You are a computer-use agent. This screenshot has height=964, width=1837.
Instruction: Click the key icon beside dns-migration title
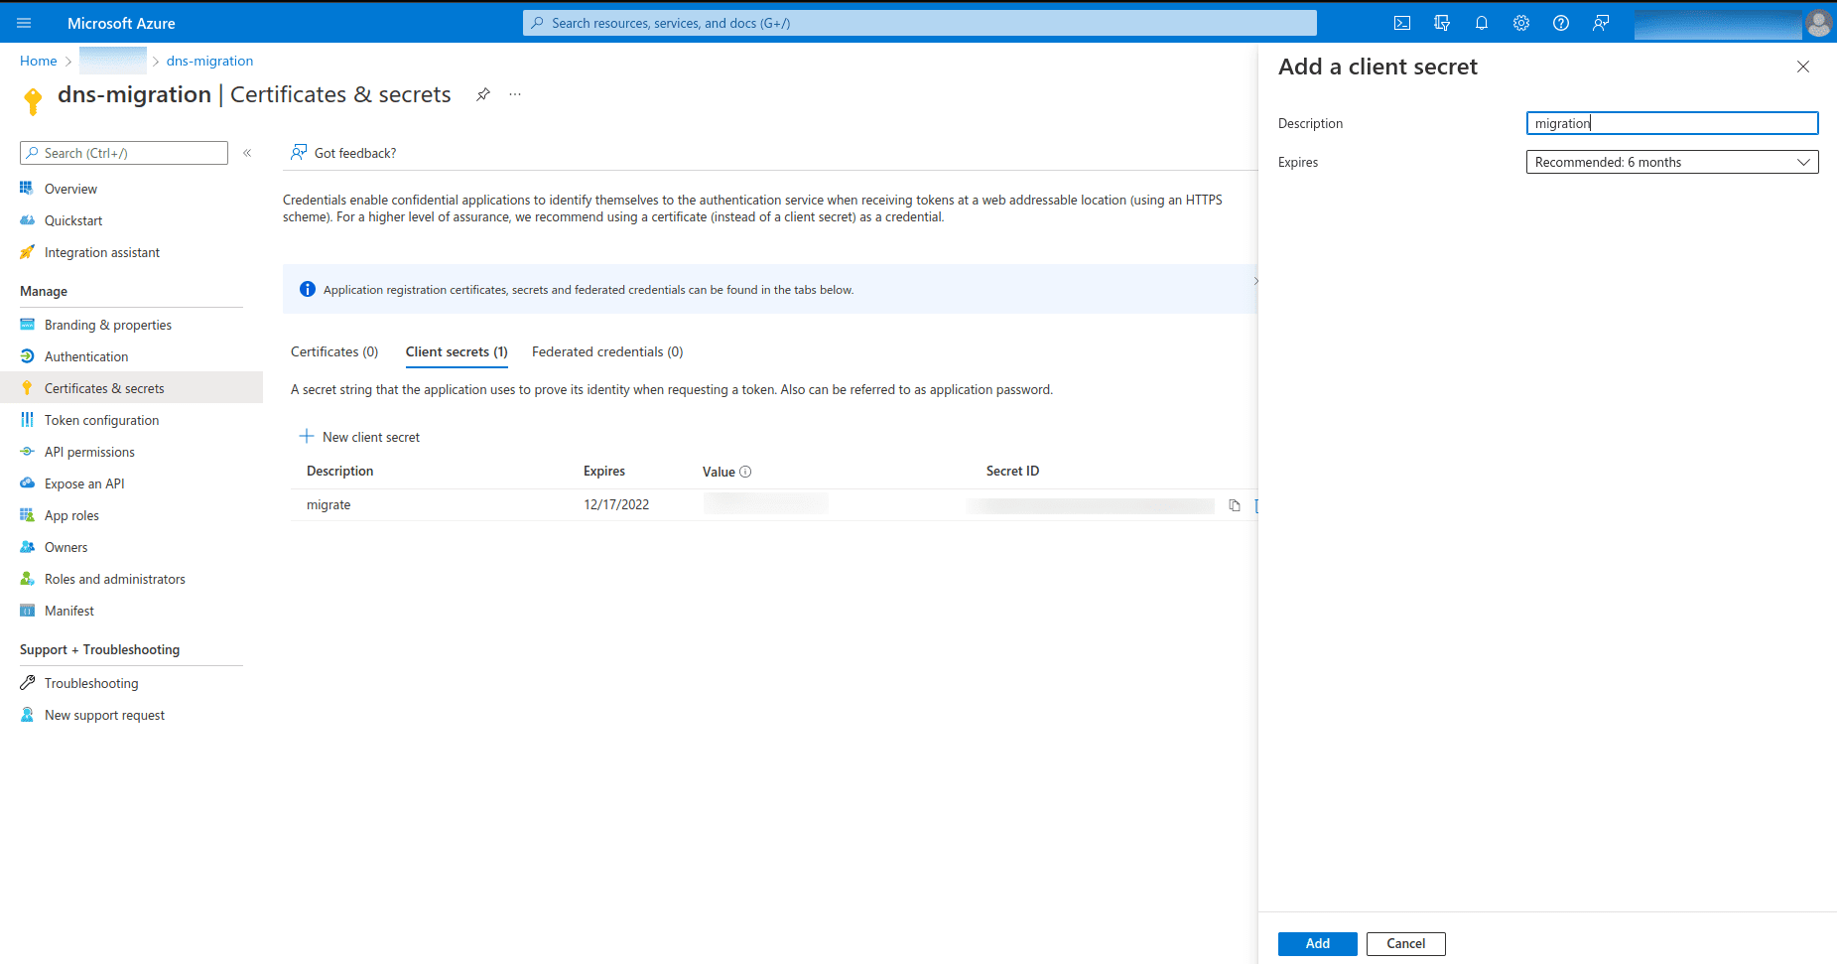[x=33, y=101]
